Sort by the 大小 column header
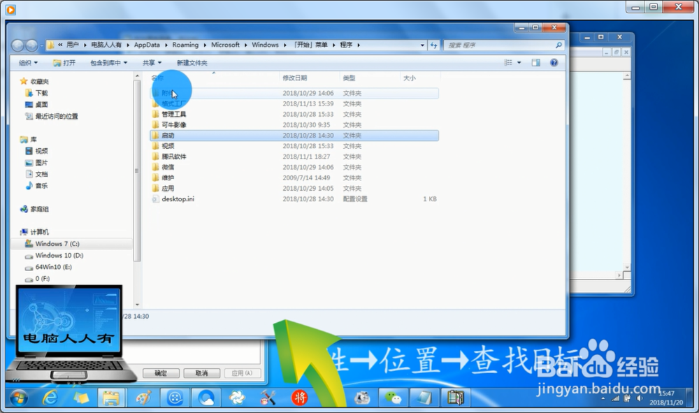 409,78
